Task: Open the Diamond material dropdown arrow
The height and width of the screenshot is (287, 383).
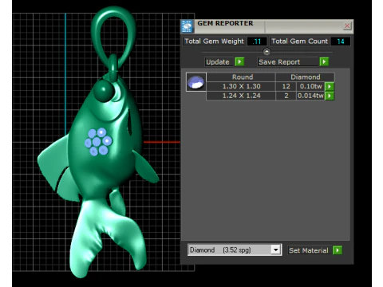Action: point(276,250)
